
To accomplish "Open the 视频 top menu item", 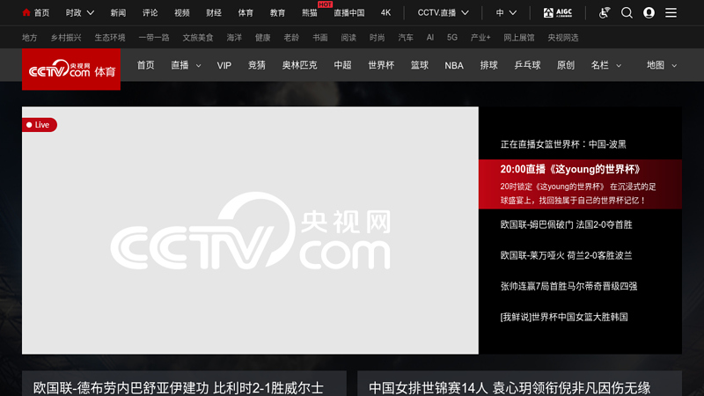I will click(182, 13).
